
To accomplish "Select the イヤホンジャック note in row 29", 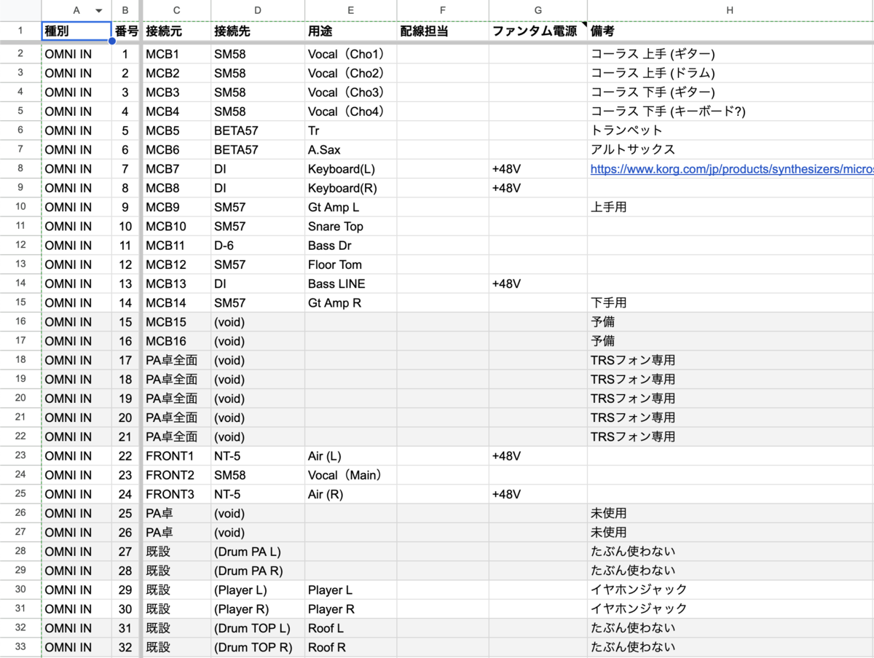I will [731, 590].
